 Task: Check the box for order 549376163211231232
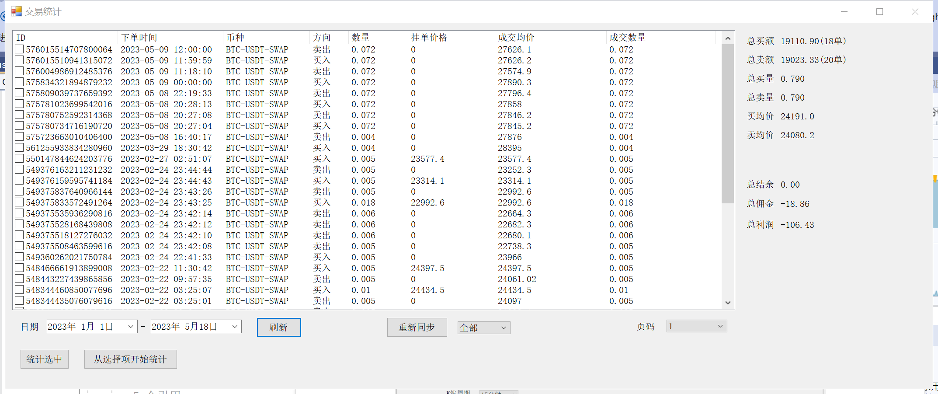[x=19, y=169]
